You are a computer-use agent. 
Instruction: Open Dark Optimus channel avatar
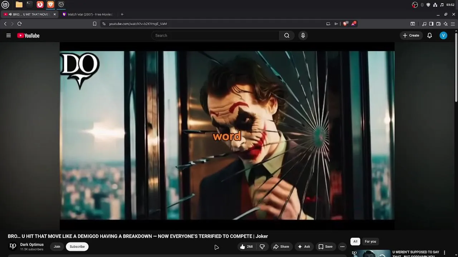pos(13,246)
